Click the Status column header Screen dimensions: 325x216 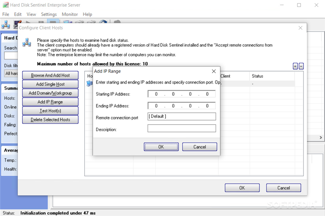click(x=272, y=76)
